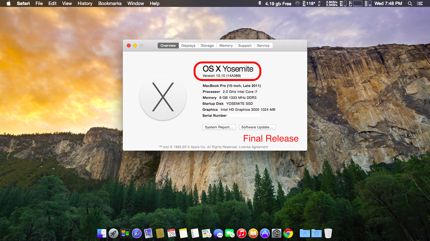
Task: Switch to the Storage tab
Action: (207, 46)
